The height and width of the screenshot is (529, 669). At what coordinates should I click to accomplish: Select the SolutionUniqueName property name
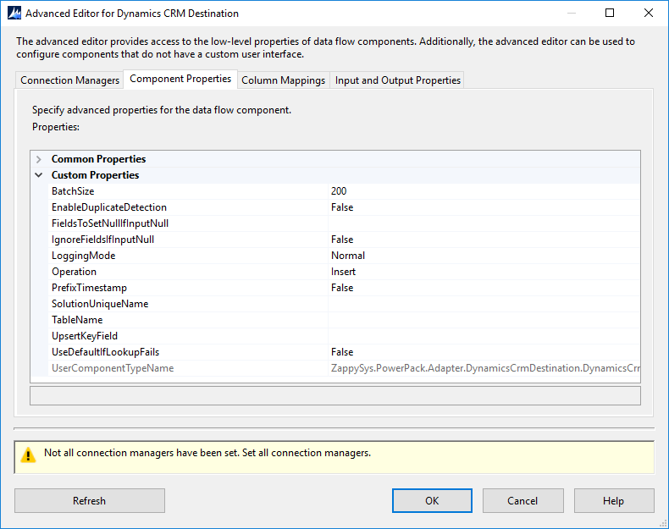pyautogui.click(x=100, y=304)
